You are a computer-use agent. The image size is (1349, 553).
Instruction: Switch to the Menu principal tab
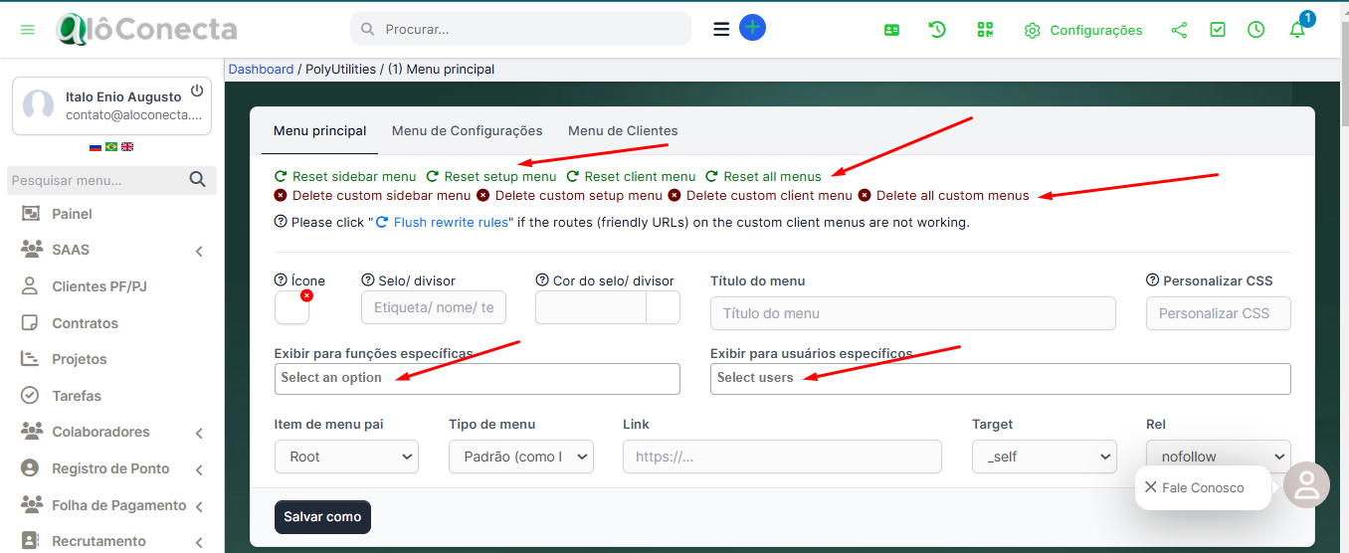pos(319,130)
